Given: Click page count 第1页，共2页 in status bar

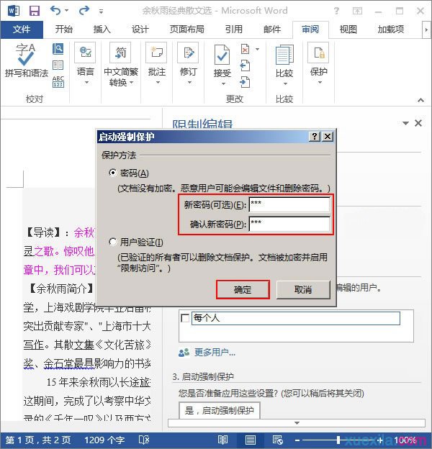Looking at the screenshot, I should (38, 440).
